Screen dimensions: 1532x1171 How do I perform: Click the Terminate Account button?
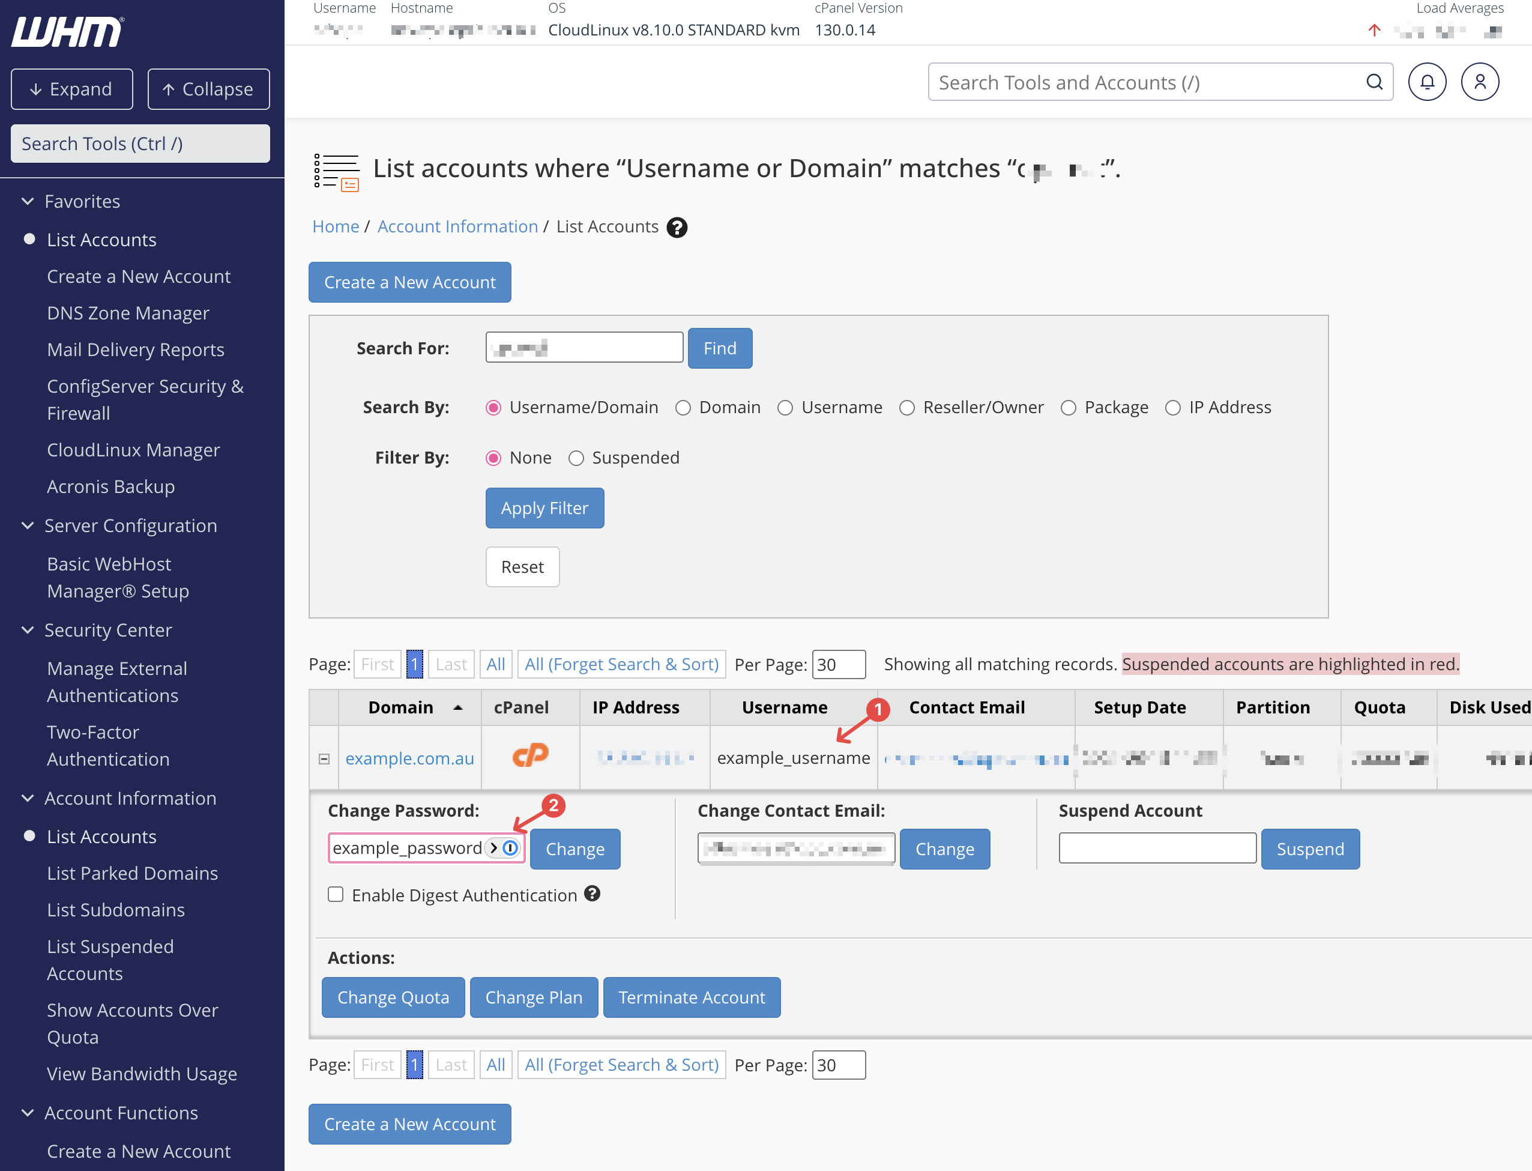pyautogui.click(x=691, y=997)
